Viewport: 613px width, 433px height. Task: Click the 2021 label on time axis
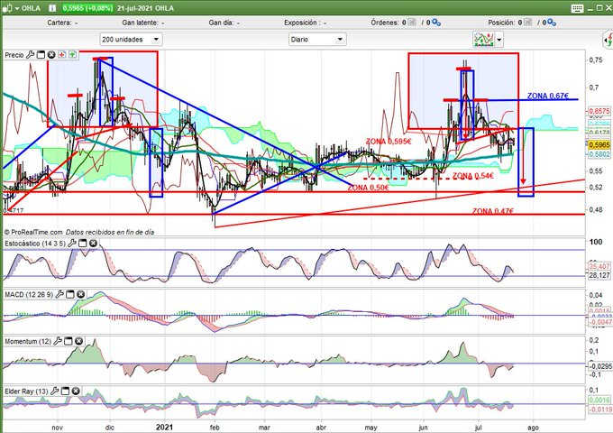click(x=164, y=427)
